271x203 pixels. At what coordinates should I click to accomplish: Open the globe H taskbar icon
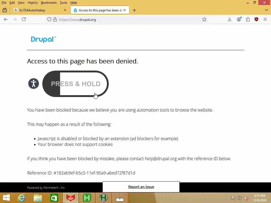click(103, 198)
